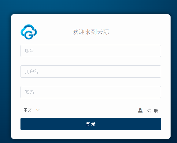Click the 密码 placeholder text

(29, 92)
